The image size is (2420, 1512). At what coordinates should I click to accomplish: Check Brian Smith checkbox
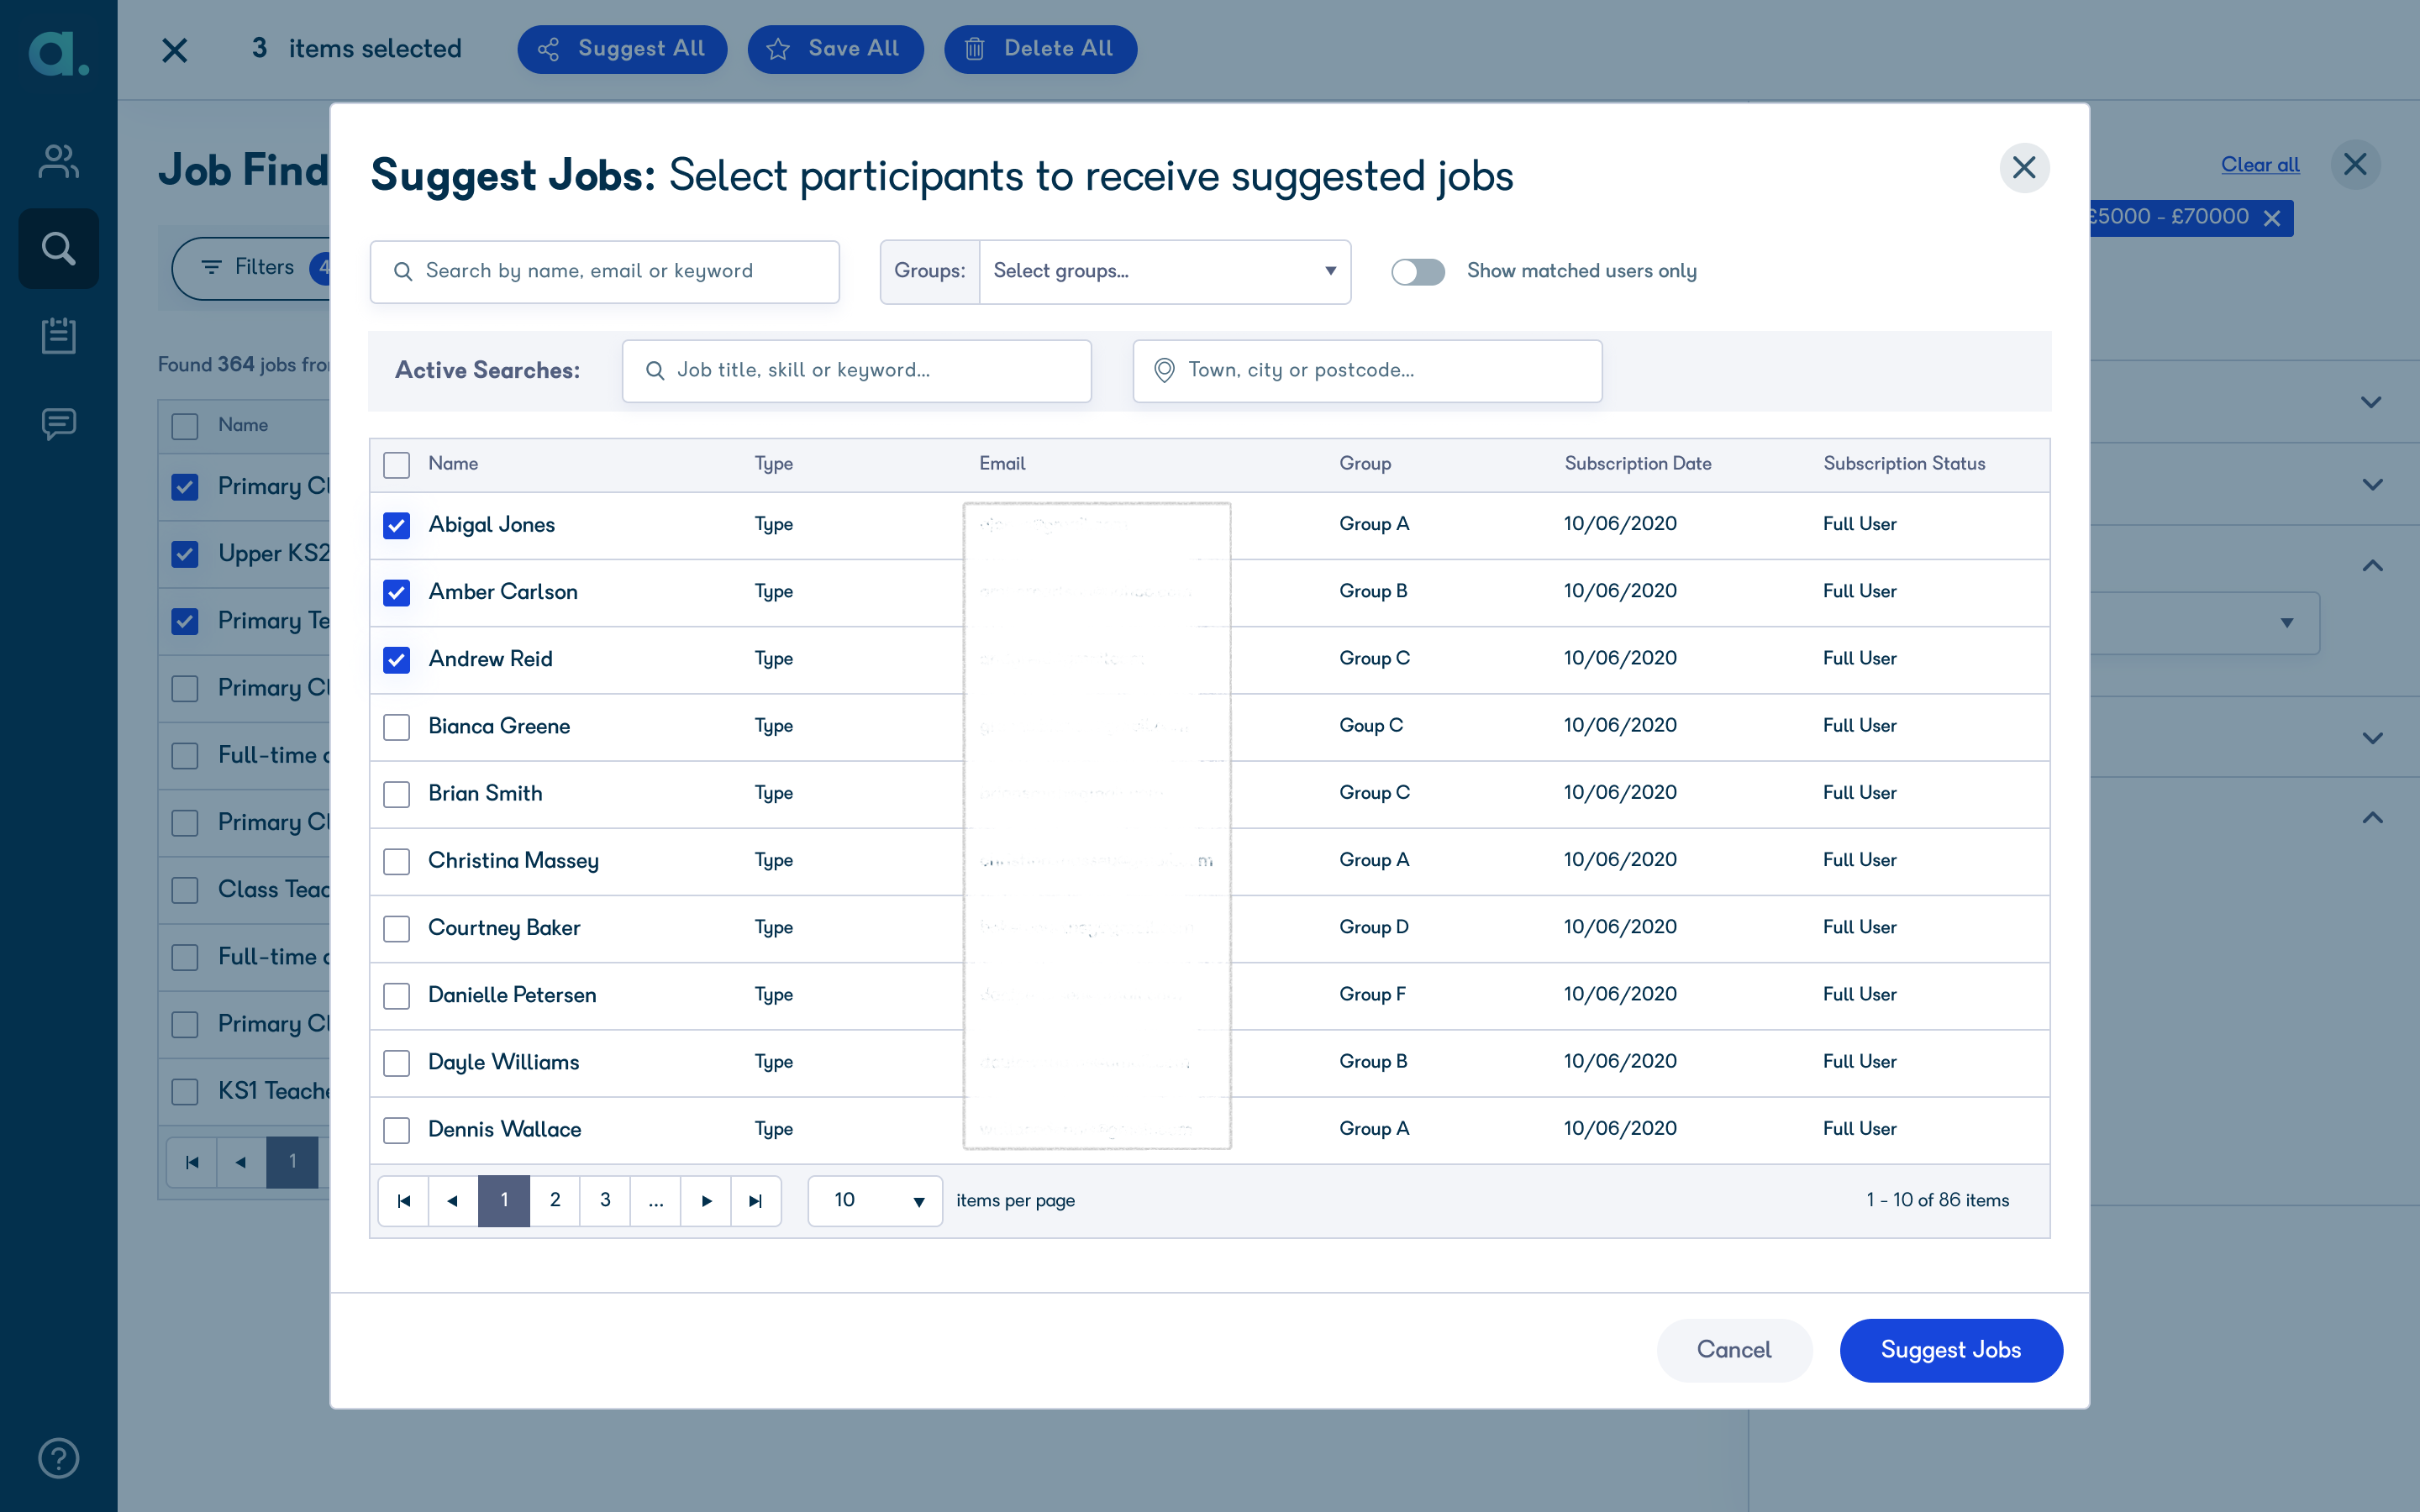tap(397, 794)
